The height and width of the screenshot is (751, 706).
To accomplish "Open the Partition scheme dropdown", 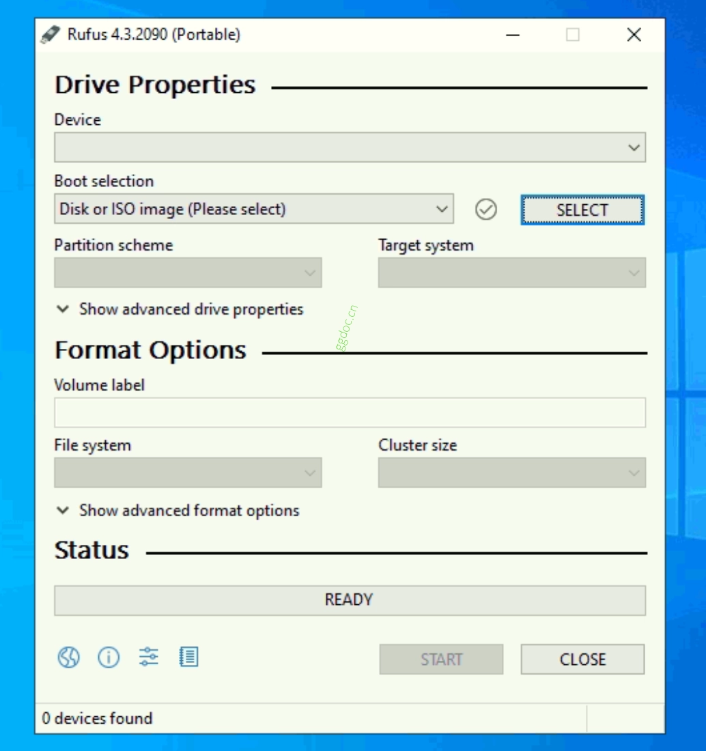I will coord(188,272).
